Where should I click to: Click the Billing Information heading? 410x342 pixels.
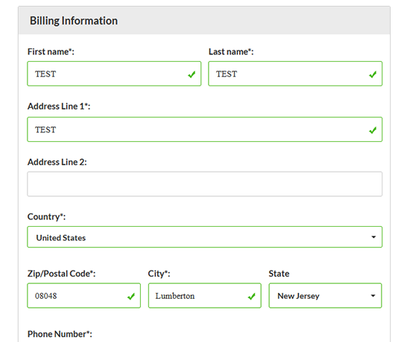(x=74, y=21)
